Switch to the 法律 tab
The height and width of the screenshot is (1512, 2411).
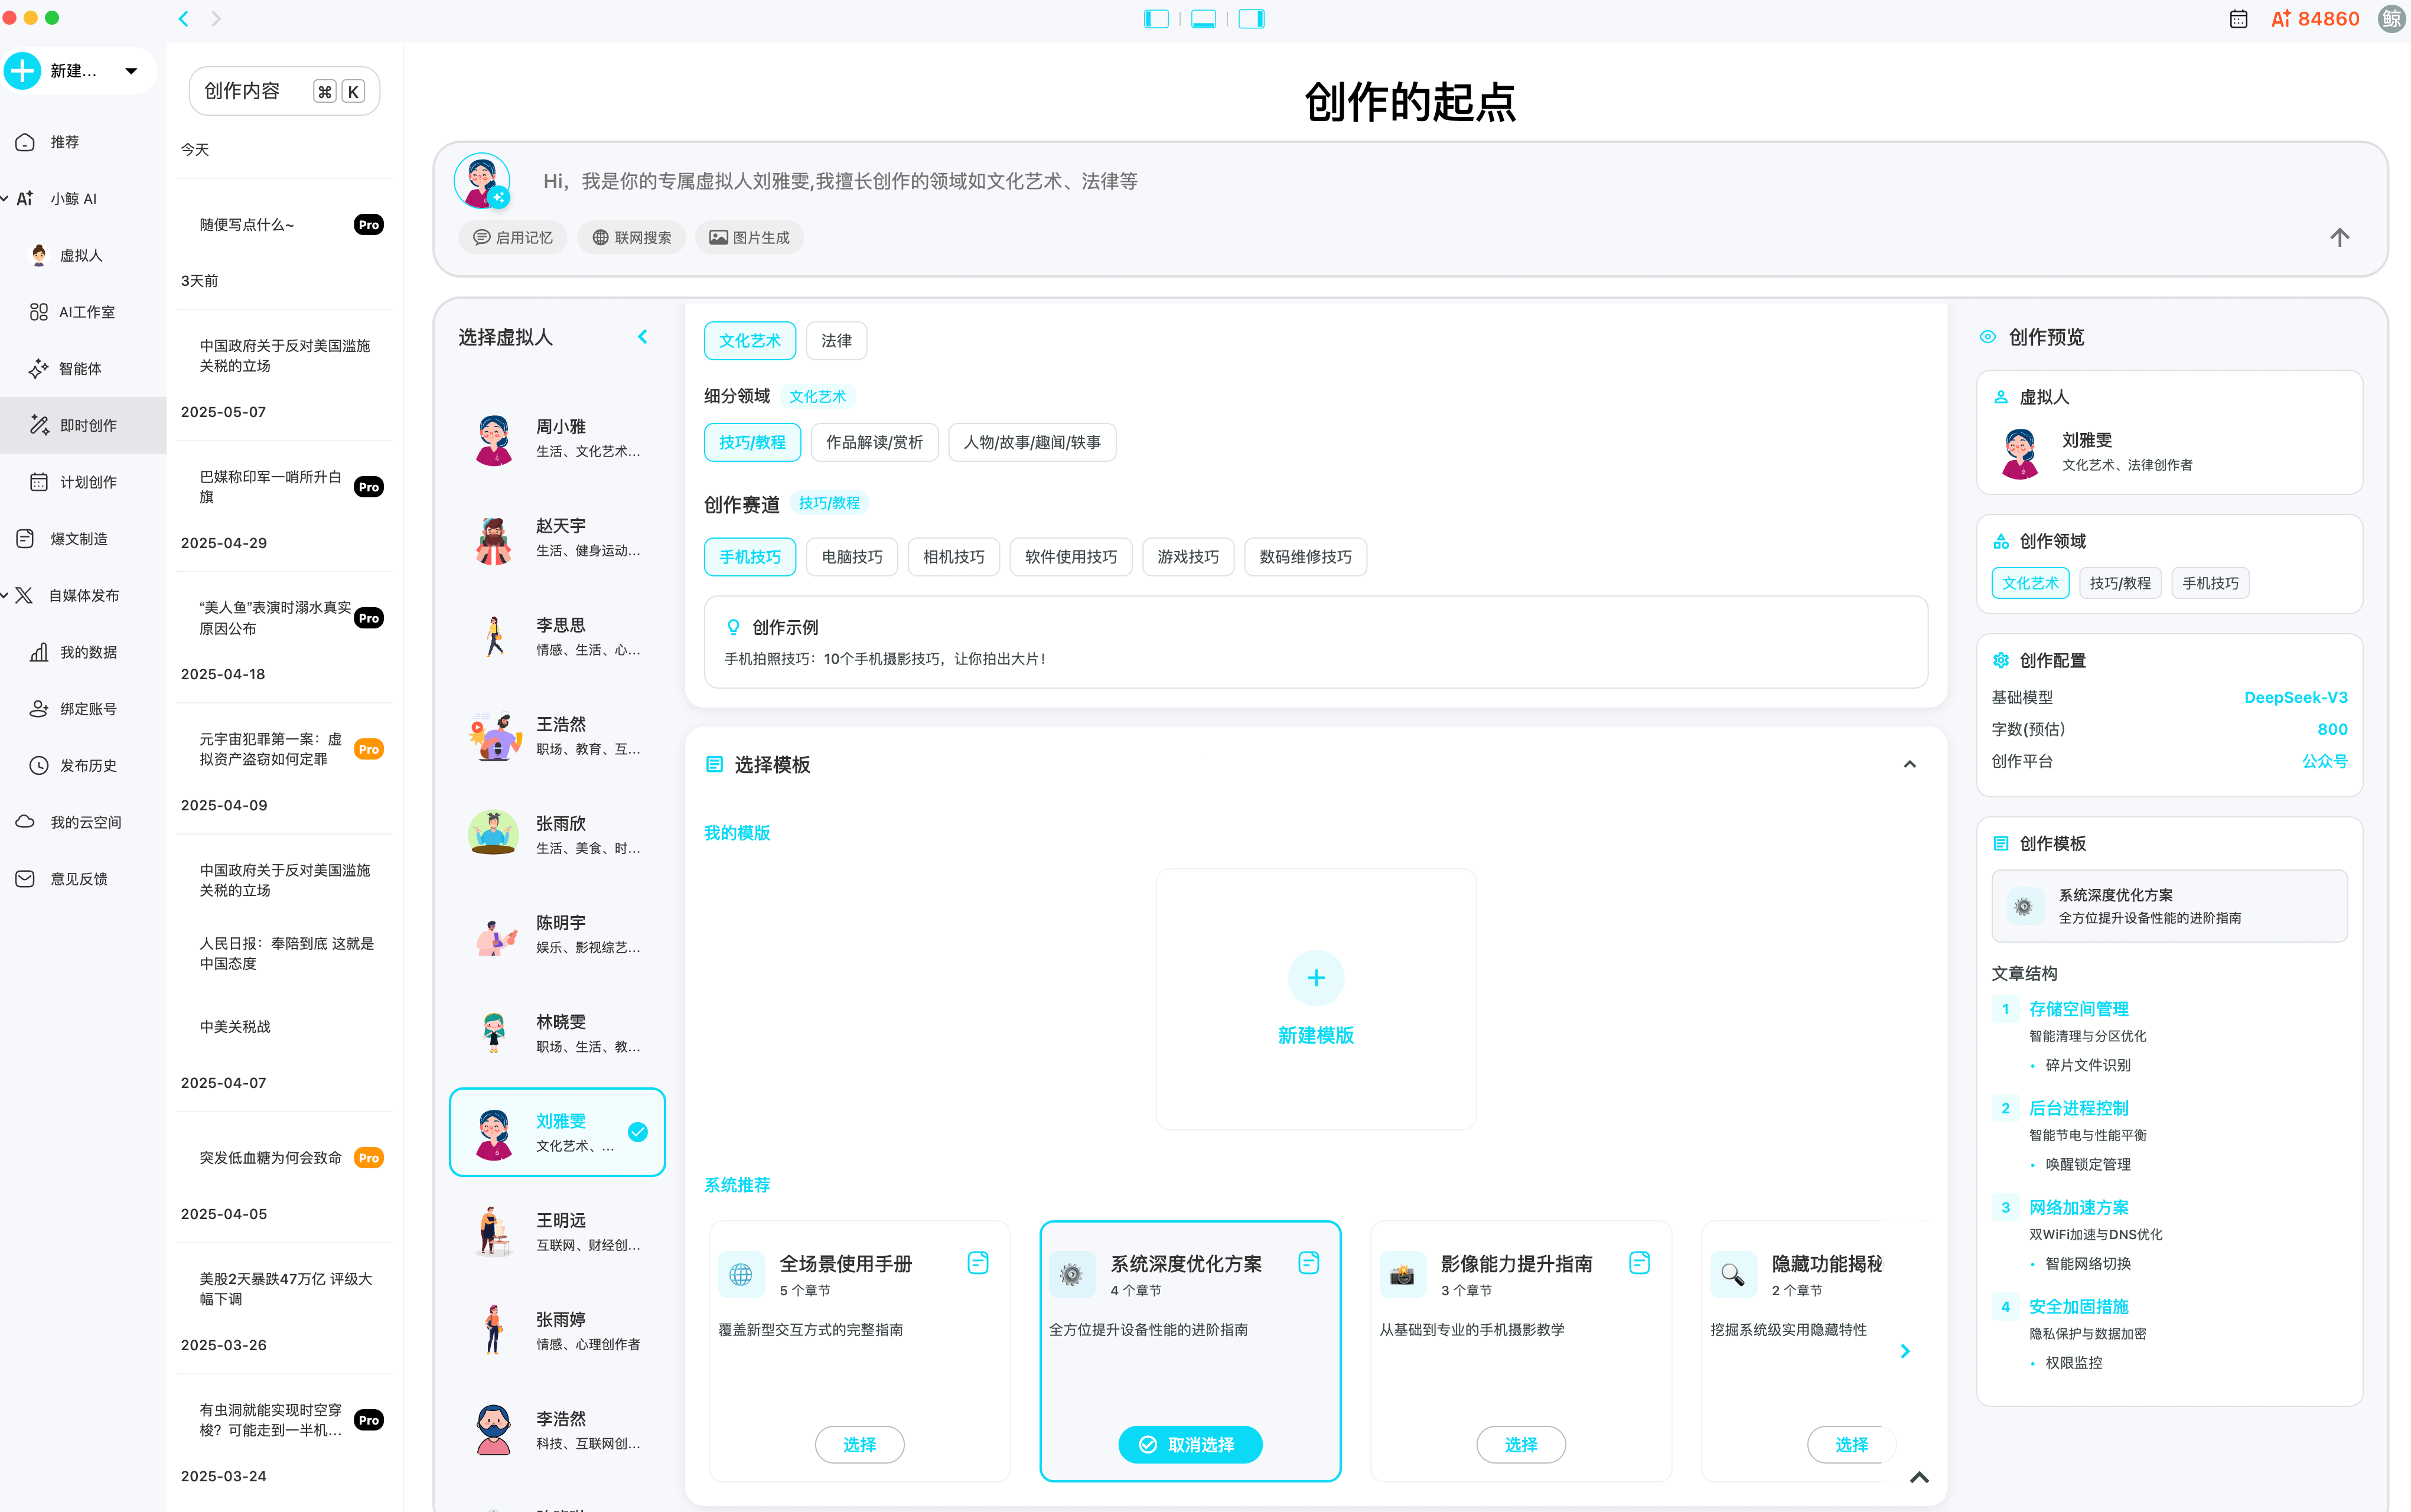(836, 340)
